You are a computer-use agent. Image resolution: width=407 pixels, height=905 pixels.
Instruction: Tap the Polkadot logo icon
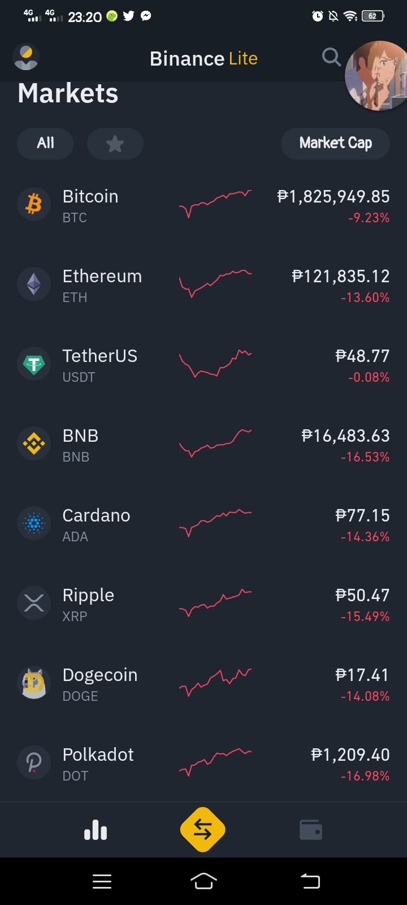pos(34,762)
